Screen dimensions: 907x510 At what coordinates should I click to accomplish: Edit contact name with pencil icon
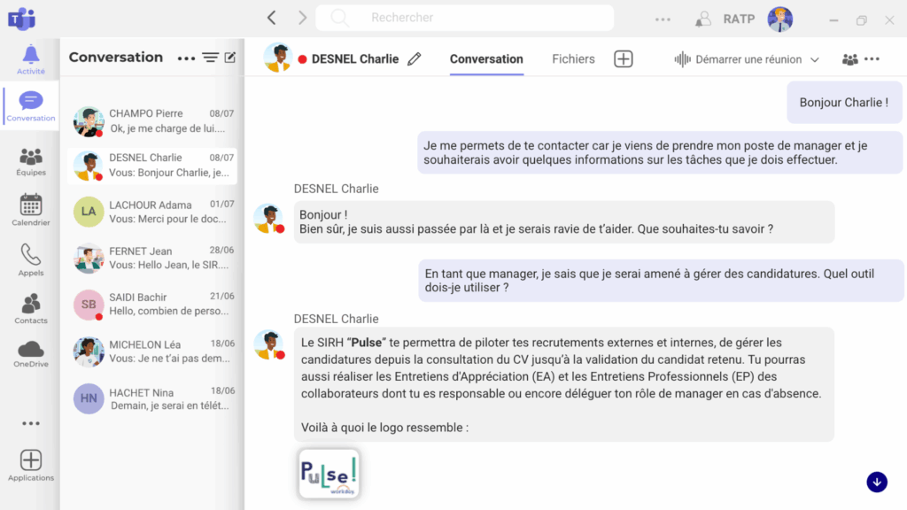pyautogui.click(x=415, y=59)
